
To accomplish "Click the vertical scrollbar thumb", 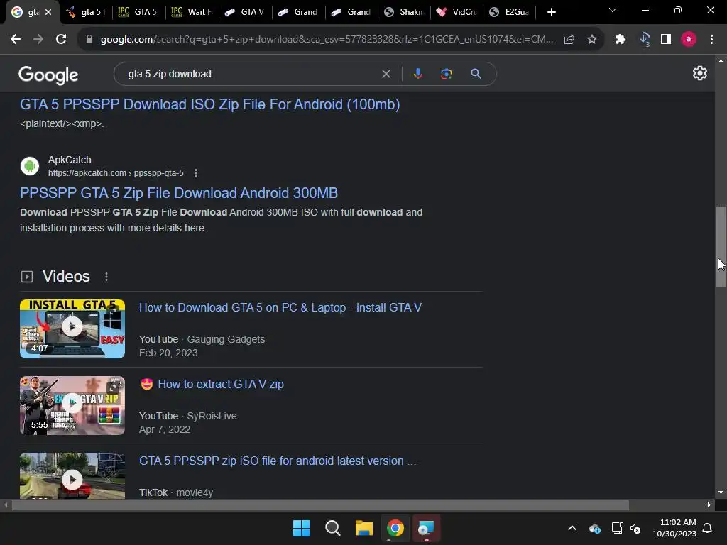I will click(x=721, y=246).
